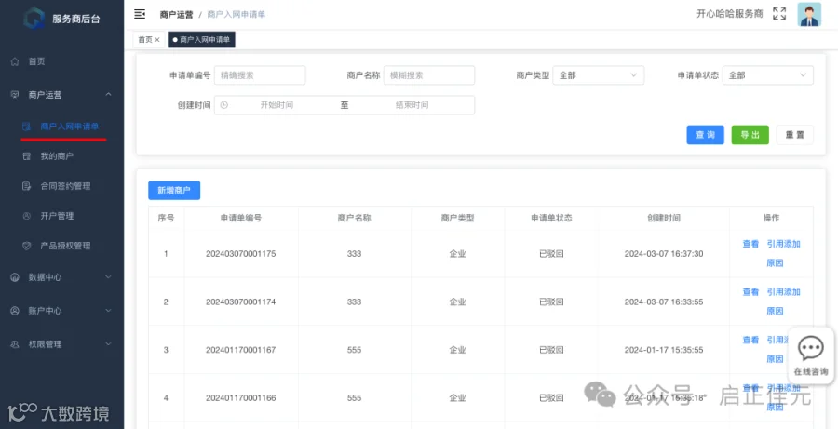
Task: Click the 合同签约管理 document icon
Action: [27, 186]
